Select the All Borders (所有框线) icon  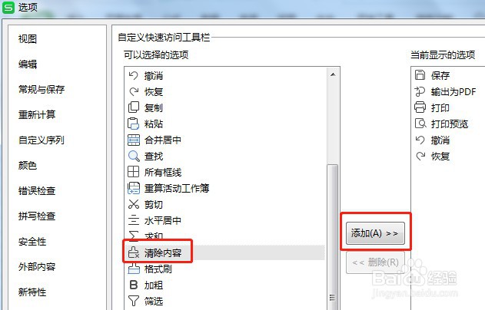134,172
